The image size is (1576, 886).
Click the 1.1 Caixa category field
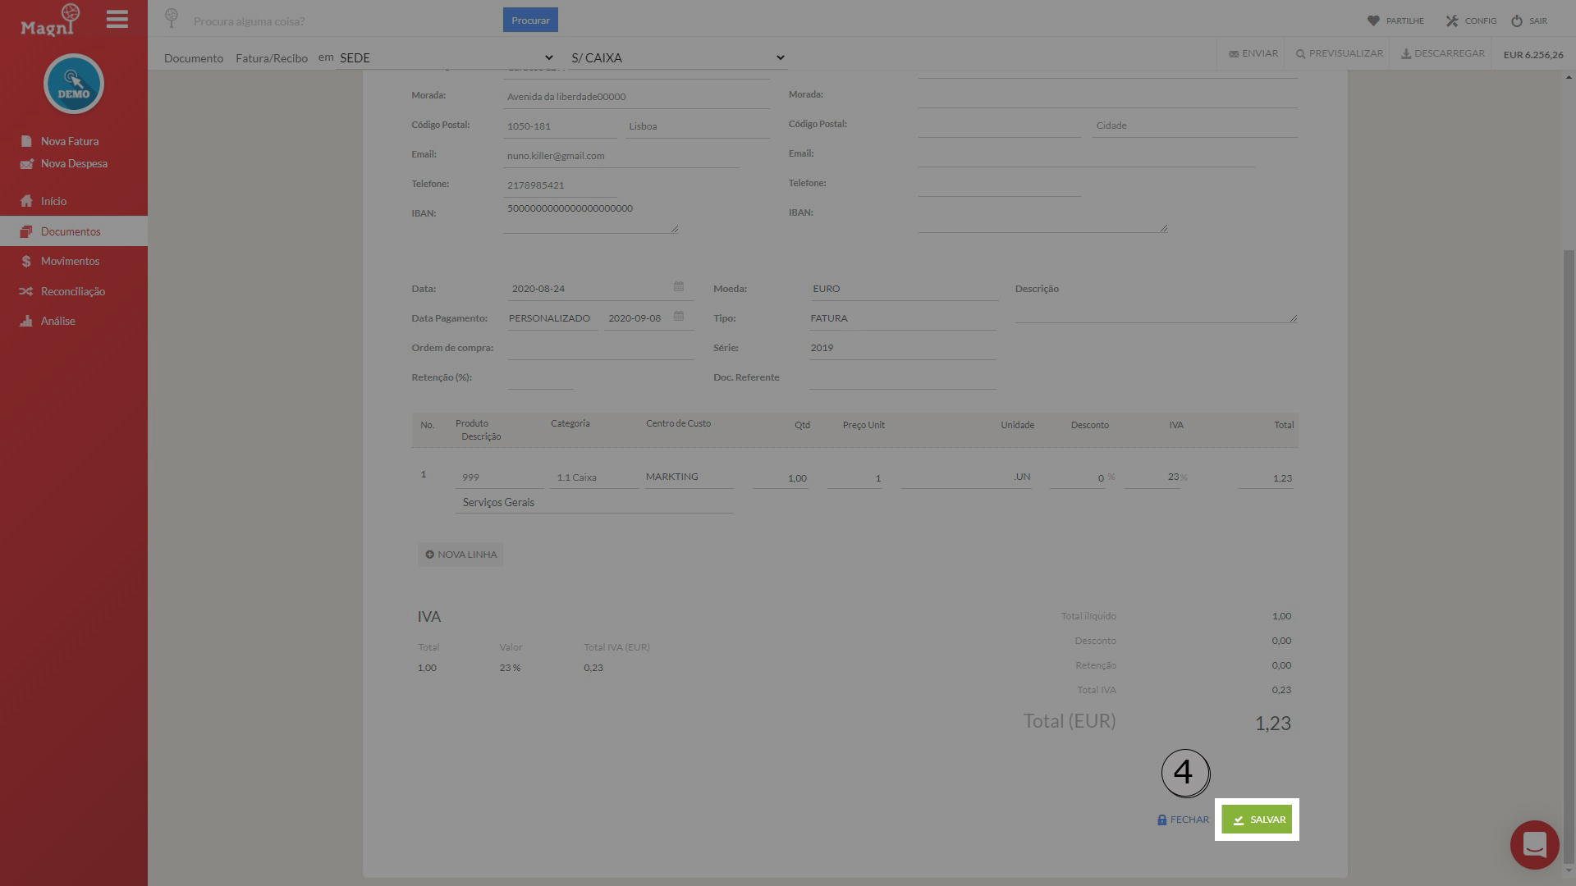594,477
